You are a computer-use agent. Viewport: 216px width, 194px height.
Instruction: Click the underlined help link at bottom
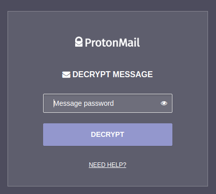[108, 165]
